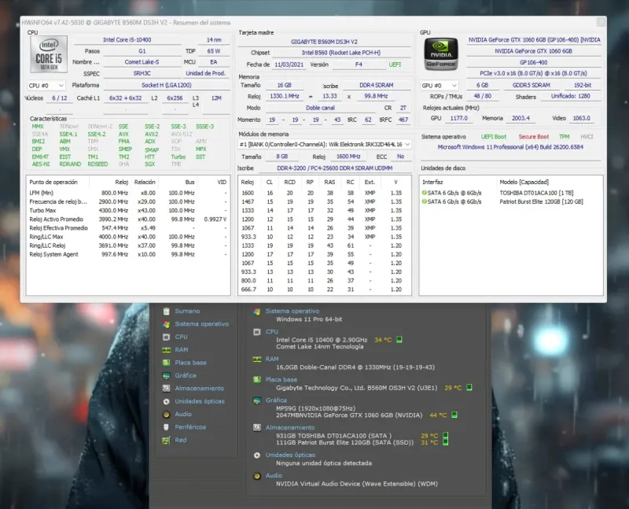Click the LFM (Min) operating point row
The image size is (629, 509).
pyautogui.click(x=128, y=193)
